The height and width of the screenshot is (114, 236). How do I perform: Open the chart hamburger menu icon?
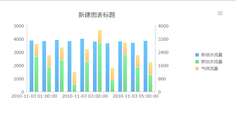(220, 13)
